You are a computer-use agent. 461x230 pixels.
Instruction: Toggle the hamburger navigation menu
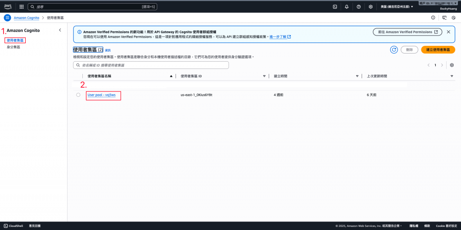(x=7, y=18)
